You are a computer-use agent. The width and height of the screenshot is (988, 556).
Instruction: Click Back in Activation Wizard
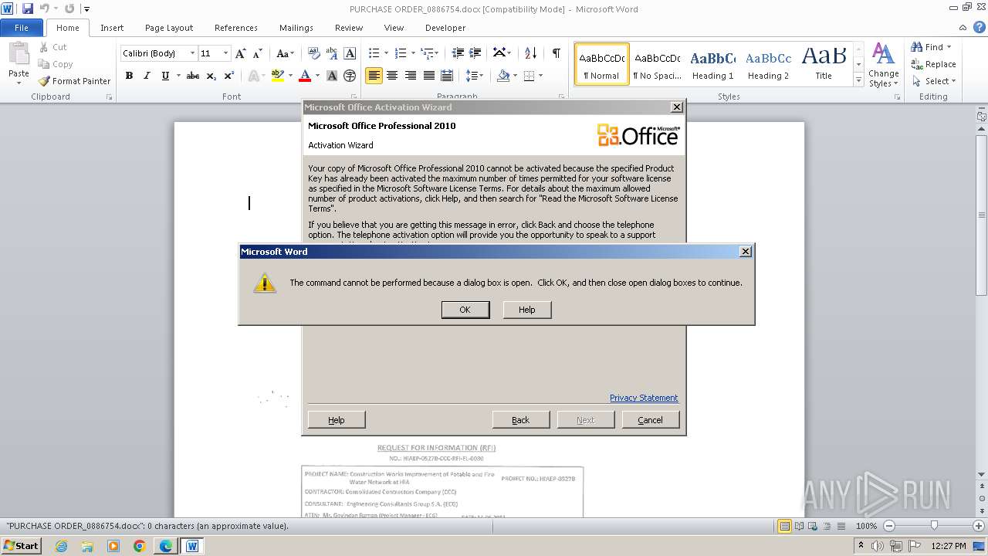(x=521, y=420)
